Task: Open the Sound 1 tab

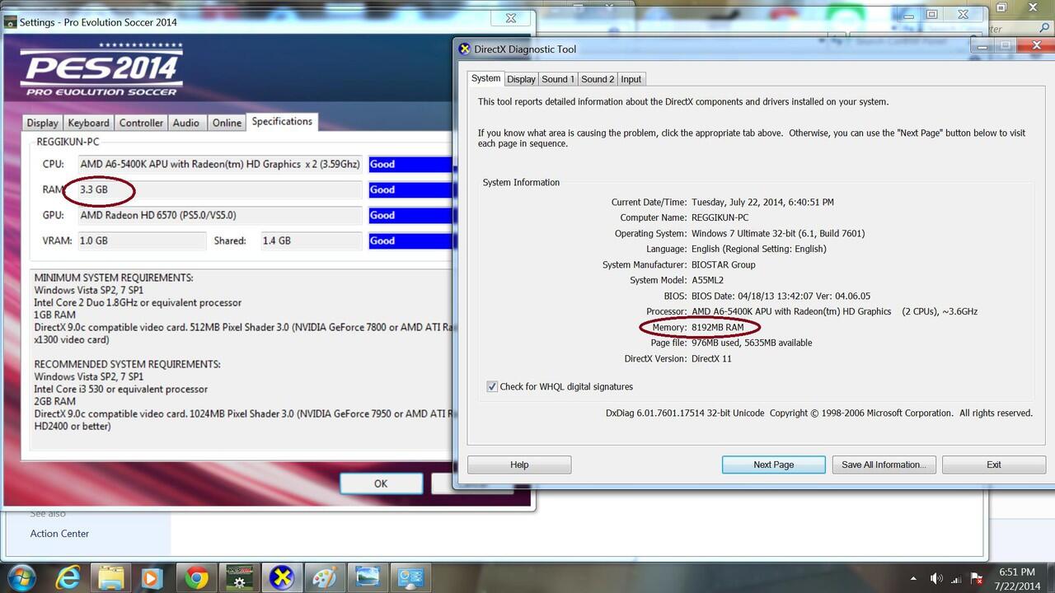Action: coord(558,79)
